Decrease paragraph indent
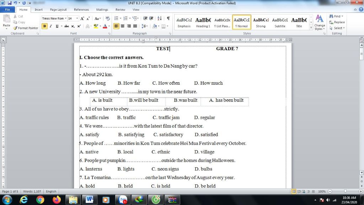Viewport: 364px width, 205px height. pyautogui.click(x=145, y=19)
